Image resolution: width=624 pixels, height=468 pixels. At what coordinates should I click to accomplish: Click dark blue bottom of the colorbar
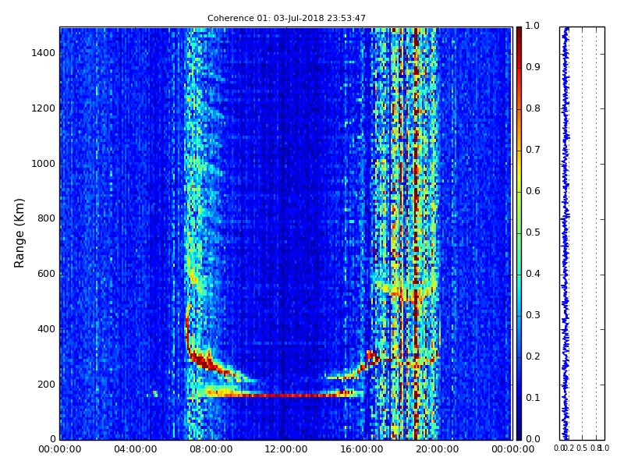click(519, 434)
